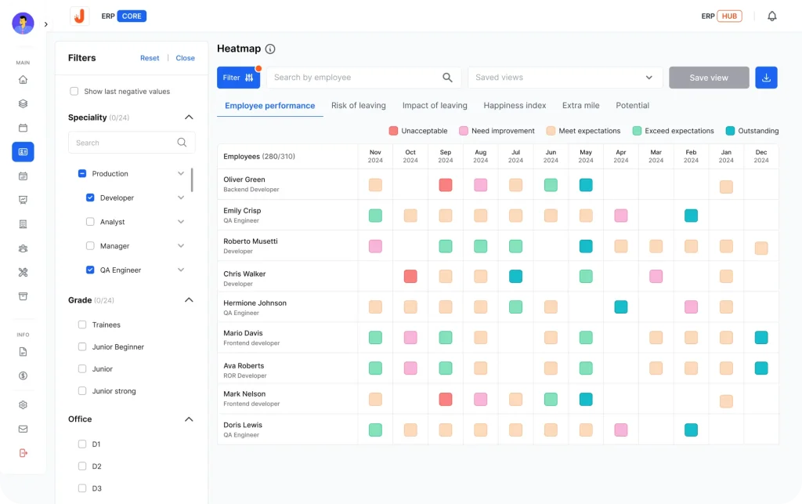Switch to the Risk of leaving tab

358,105
